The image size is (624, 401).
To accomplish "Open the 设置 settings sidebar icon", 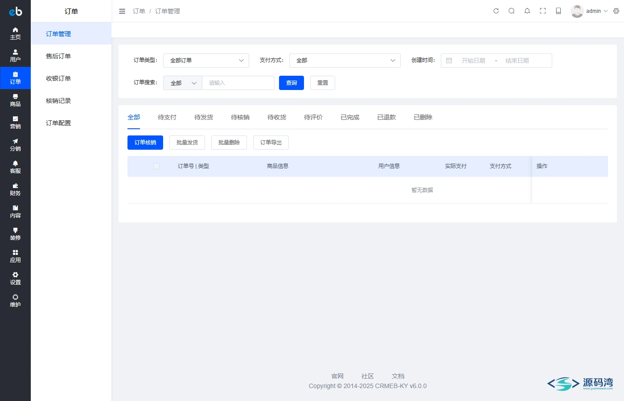I will click(x=15, y=278).
